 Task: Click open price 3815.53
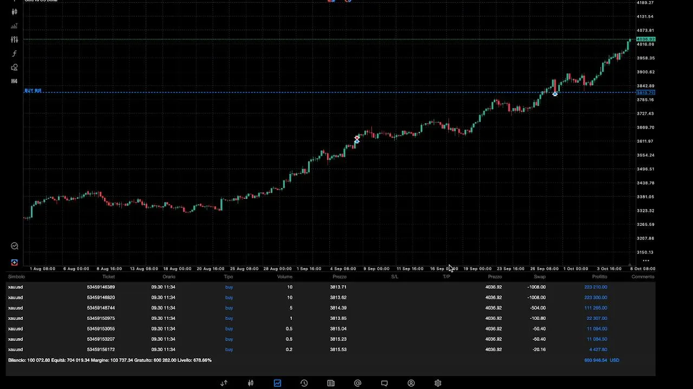[x=338, y=350]
